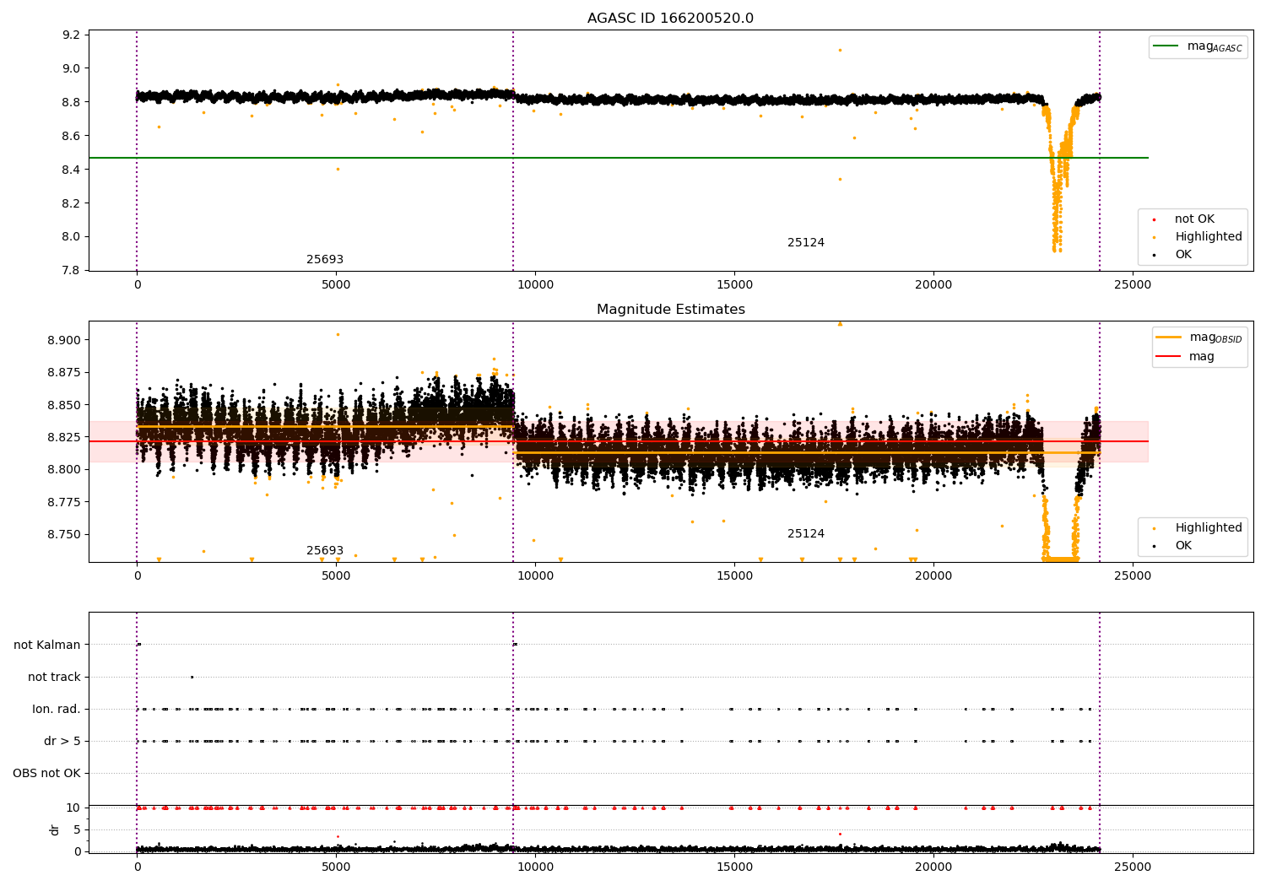
Task: Click the 25124 annotation in Magnitude Estimates plot
Action: [806, 534]
